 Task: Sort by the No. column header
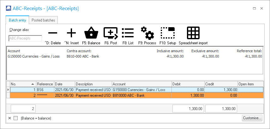(23, 84)
